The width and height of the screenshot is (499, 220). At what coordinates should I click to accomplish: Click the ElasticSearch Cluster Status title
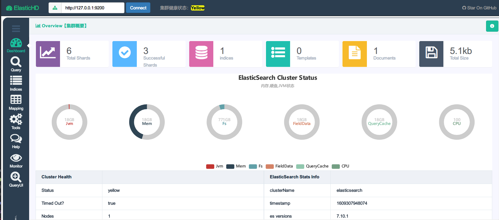(278, 78)
